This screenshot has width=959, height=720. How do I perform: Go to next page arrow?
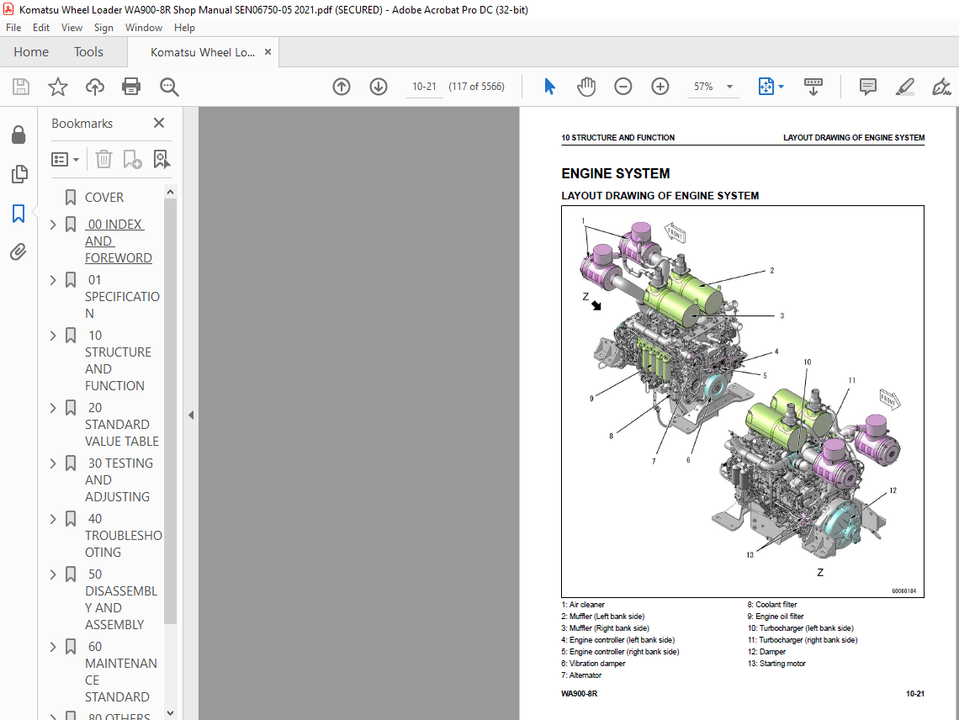point(379,87)
